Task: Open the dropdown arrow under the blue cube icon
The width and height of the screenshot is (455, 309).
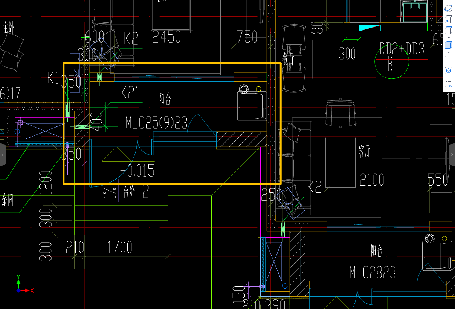Action: pyautogui.click(x=448, y=52)
